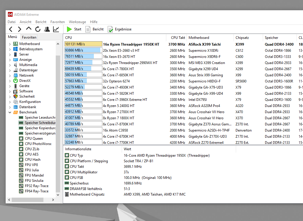
Task: Start the benchmark with the Start button
Action: tap(74, 29)
